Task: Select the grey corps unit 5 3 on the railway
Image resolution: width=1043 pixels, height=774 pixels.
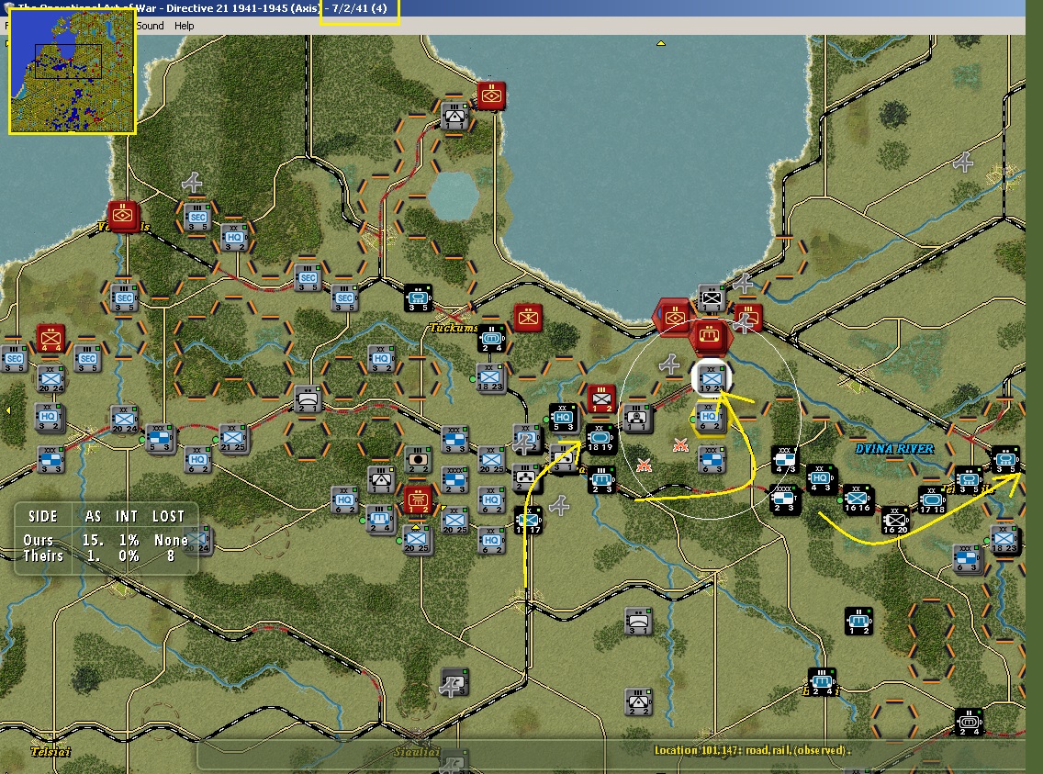Action: pos(160,438)
